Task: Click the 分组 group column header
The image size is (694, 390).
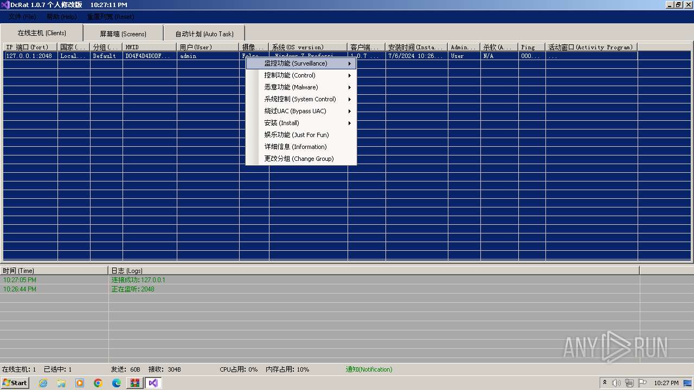Action: [x=106, y=47]
